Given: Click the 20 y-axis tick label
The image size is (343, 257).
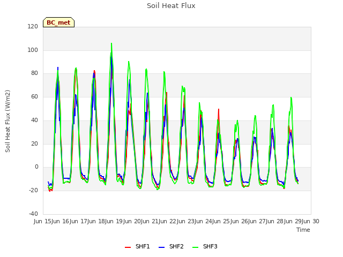Looking at the screenshot, I should (x=34, y=144).
